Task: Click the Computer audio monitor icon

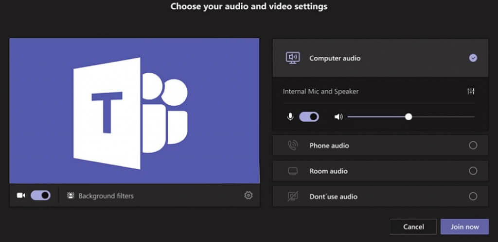Action: coord(292,58)
